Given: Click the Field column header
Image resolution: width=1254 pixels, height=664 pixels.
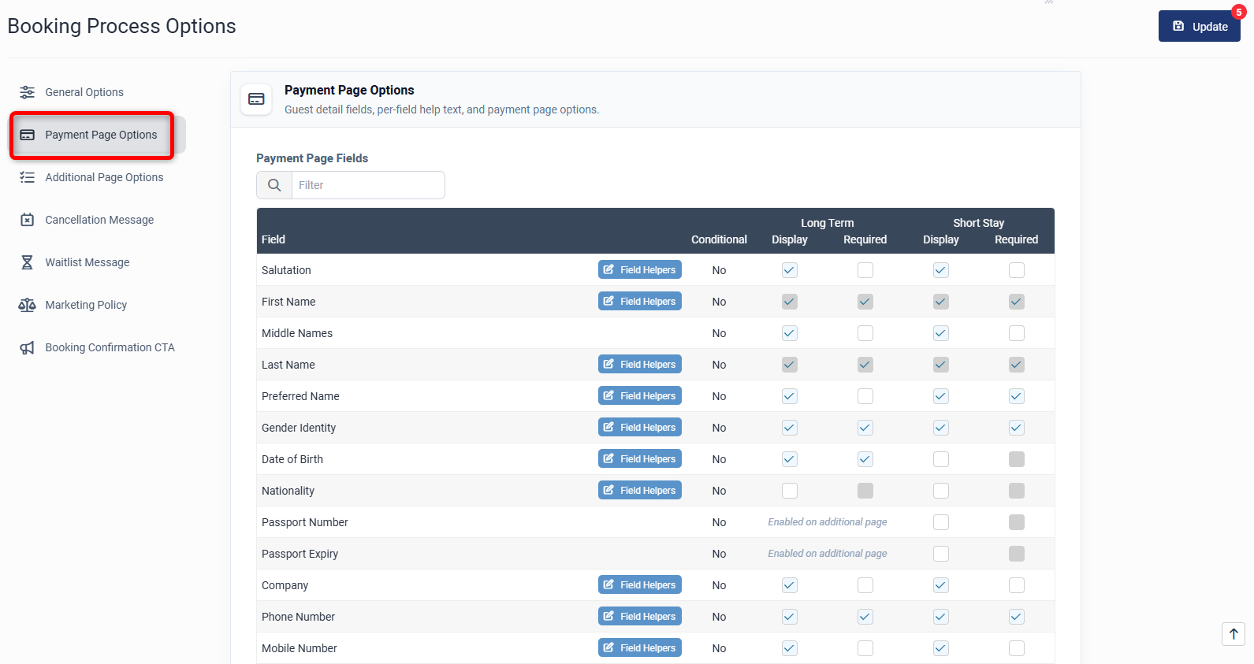Looking at the screenshot, I should (273, 239).
